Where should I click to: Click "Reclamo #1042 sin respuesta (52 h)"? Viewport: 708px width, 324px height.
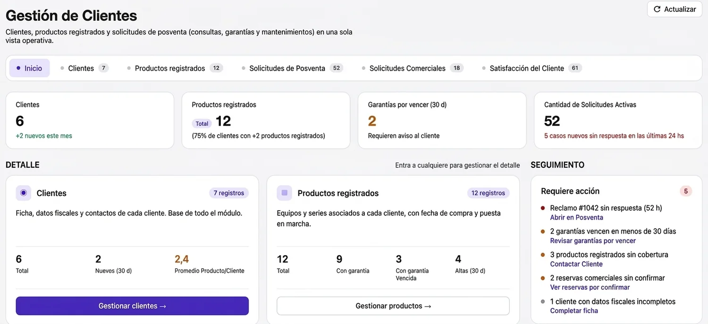pyautogui.click(x=606, y=208)
